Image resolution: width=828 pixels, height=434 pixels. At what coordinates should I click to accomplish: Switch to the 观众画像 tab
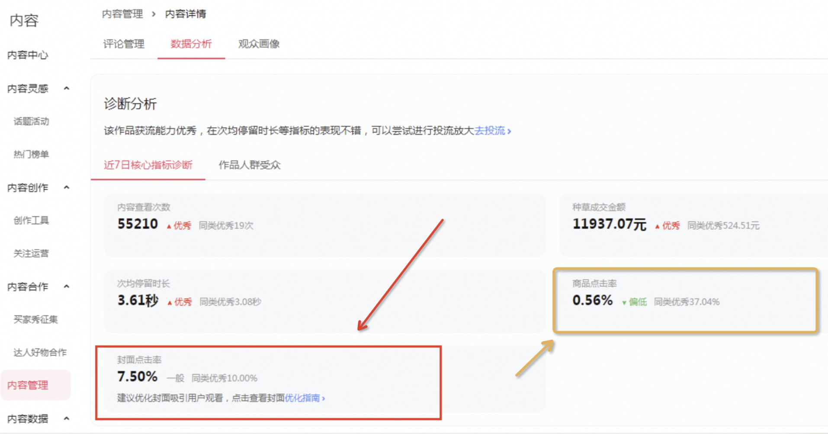(259, 44)
